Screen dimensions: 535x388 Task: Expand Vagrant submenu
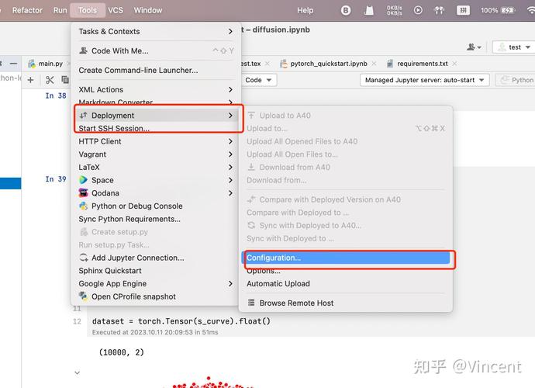(x=156, y=154)
